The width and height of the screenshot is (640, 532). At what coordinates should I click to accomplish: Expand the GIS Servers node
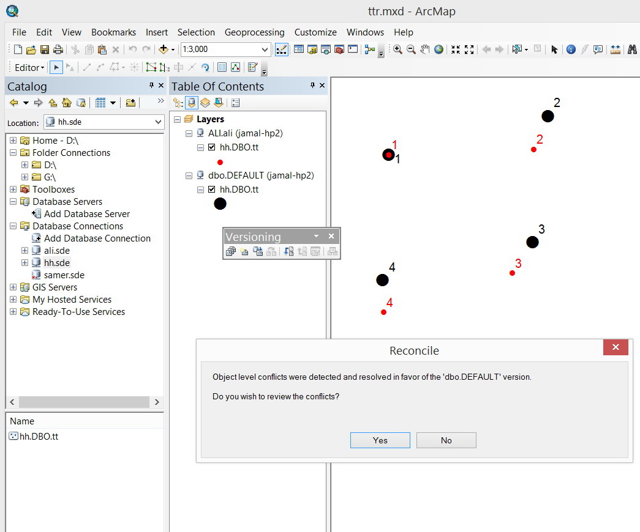pos(13,287)
